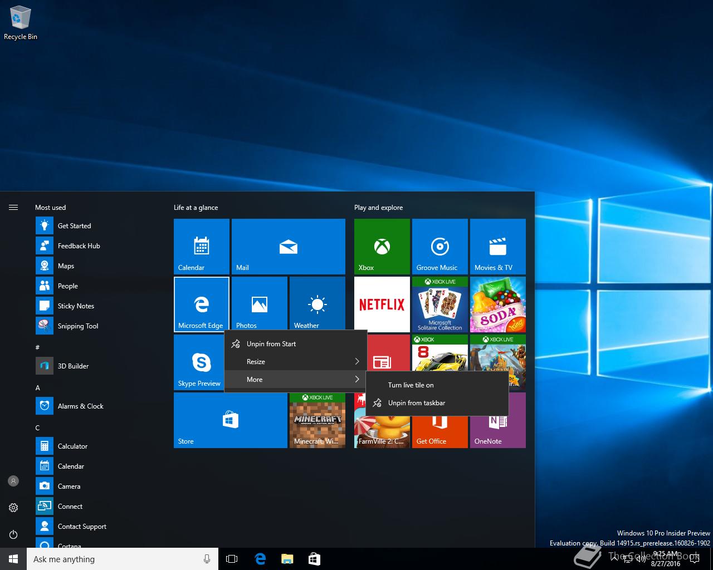Select Unpin from Start
713x570 pixels.
[x=295, y=344]
